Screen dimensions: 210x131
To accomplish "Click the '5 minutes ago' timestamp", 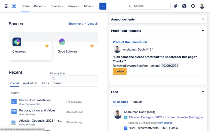I will click(73, 102).
